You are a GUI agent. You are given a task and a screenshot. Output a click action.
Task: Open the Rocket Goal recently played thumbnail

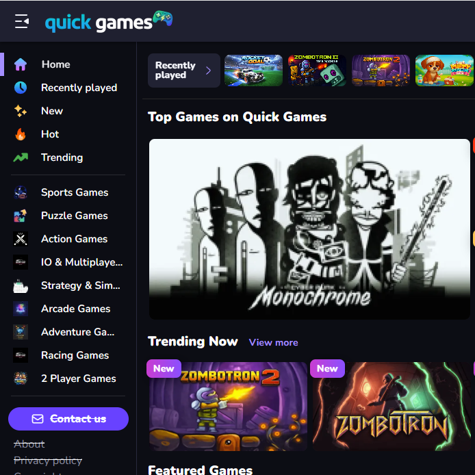(x=253, y=70)
